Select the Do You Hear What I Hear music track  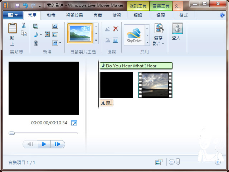pos(136,66)
